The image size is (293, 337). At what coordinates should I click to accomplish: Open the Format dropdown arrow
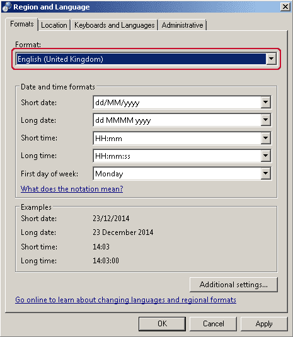(272, 59)
